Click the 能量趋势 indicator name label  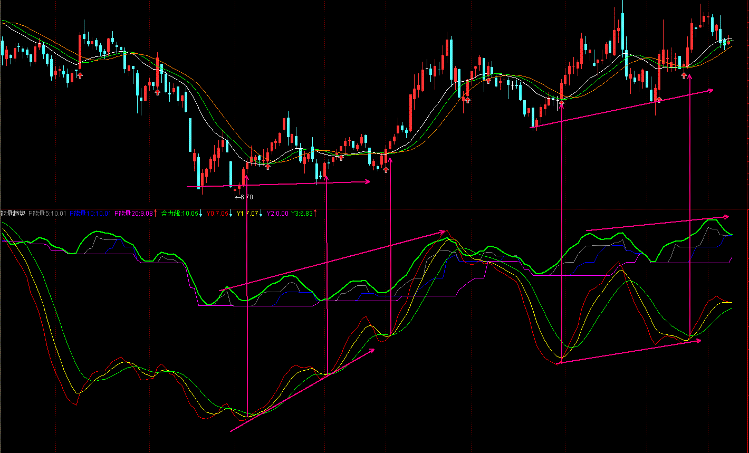point(13,214)
